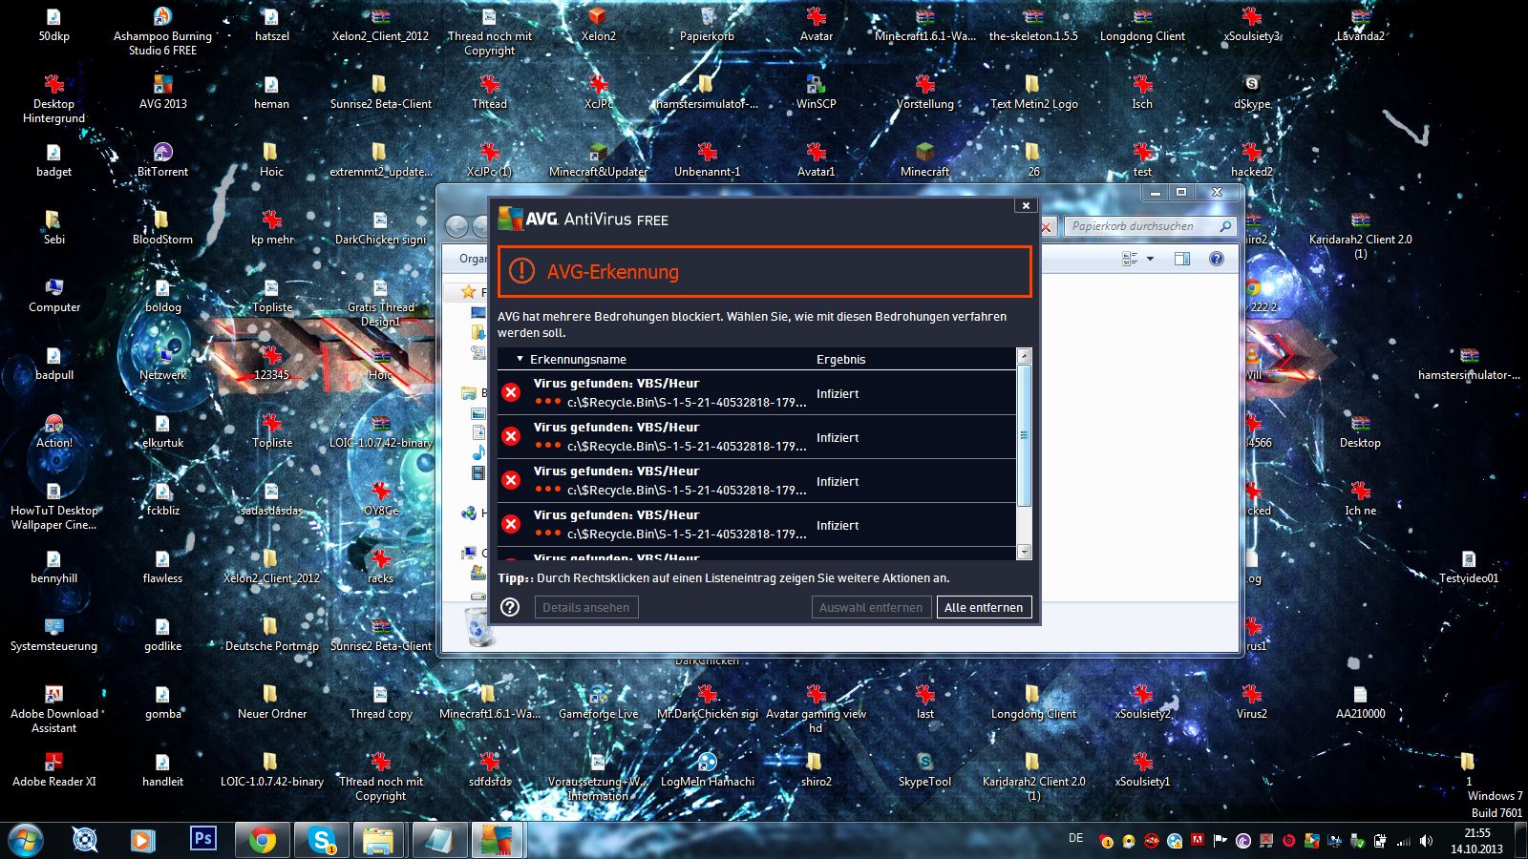The height and width of the screenshot is (859, 1528).
Task: Toggle Explorer preview pane icon
Action: point(1182,259)
